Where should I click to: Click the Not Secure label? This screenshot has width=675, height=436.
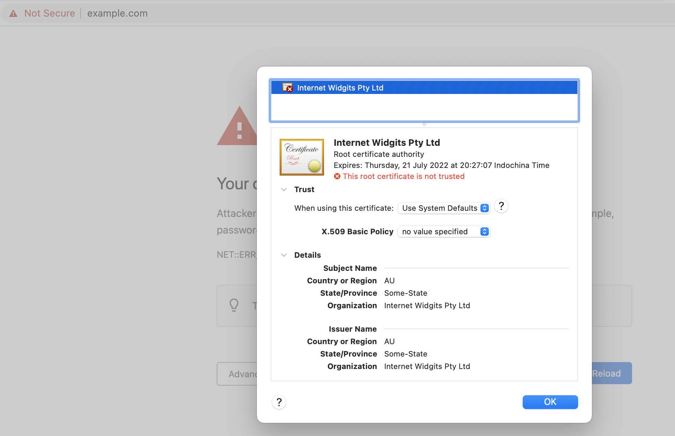[49, 13]
